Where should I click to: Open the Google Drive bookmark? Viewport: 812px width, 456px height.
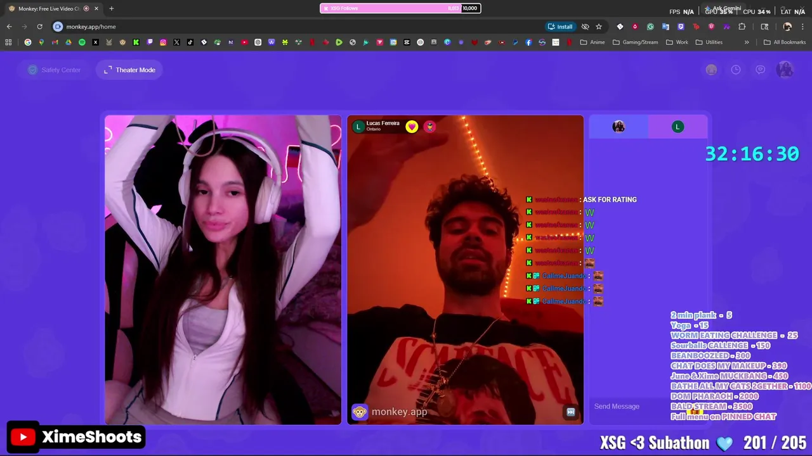pos(69,42)
